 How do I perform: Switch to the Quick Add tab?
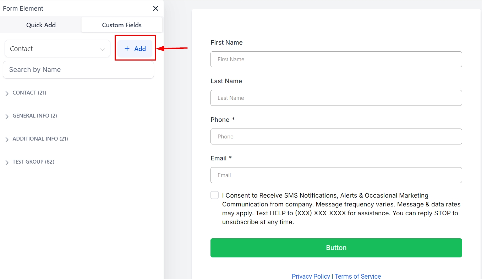[41, 25]
